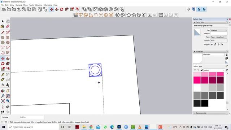Select the Scale tool in left toolbar
The width and height of the screenshot is (231, 130).
[x=3, y=69]
